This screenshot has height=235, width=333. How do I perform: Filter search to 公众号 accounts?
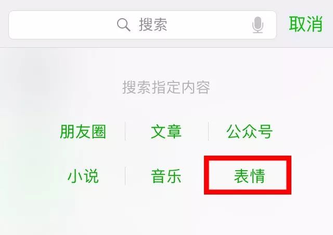click(250, 132)
